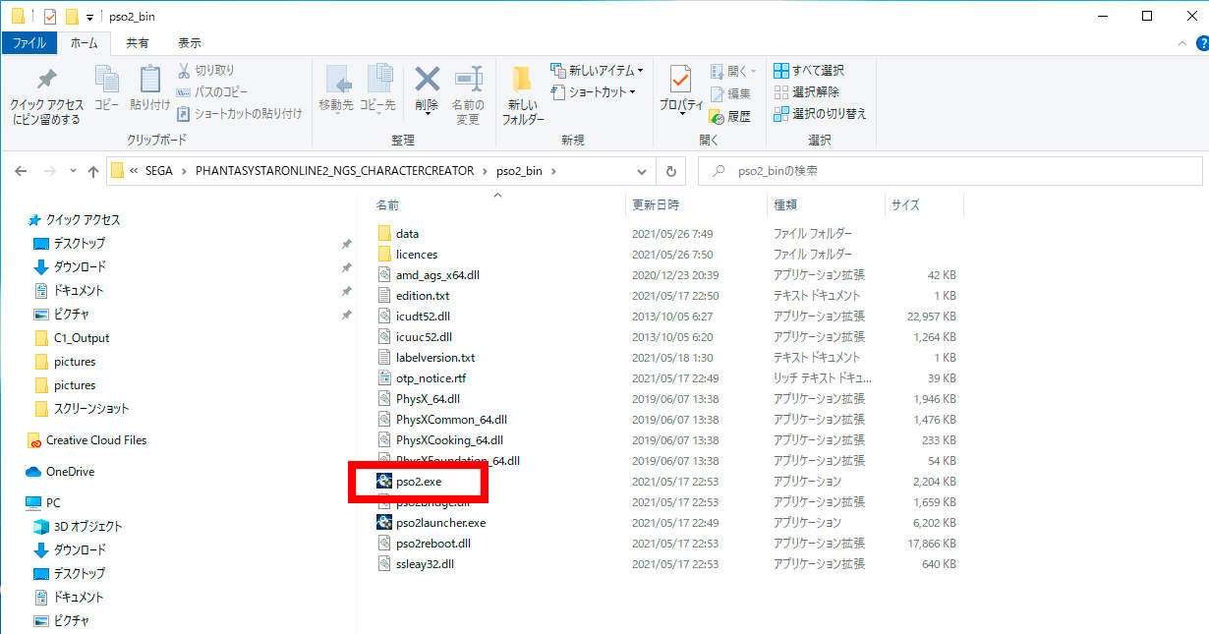
Task: Sort files by the 種類 column
Action: point(785,205)
